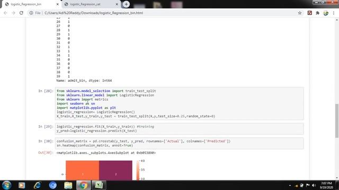Click the LogisticRegression import line
This screenshot has height=190, width=339.
(x=105, y=95)
